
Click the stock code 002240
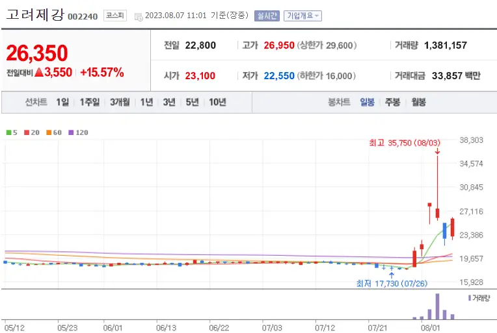83,16
